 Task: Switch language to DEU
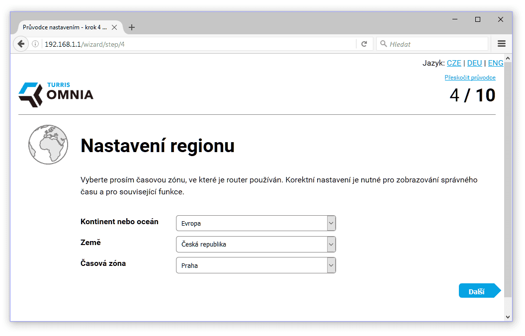click(x=474, y=63)
